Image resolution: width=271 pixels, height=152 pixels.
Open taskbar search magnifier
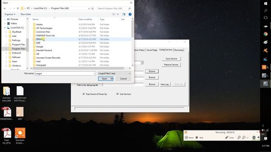265,11
